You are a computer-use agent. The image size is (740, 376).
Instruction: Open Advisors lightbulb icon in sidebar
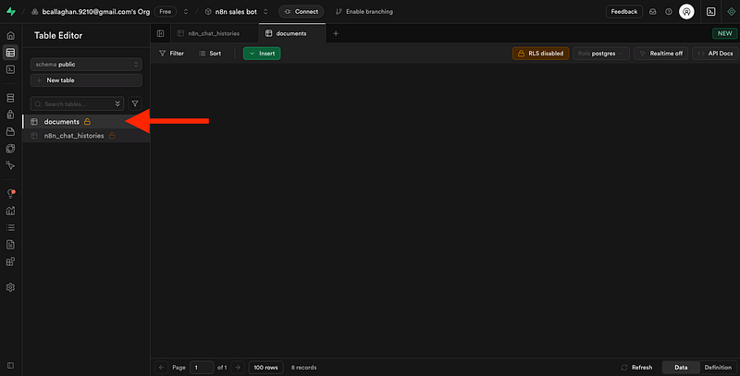10,192
